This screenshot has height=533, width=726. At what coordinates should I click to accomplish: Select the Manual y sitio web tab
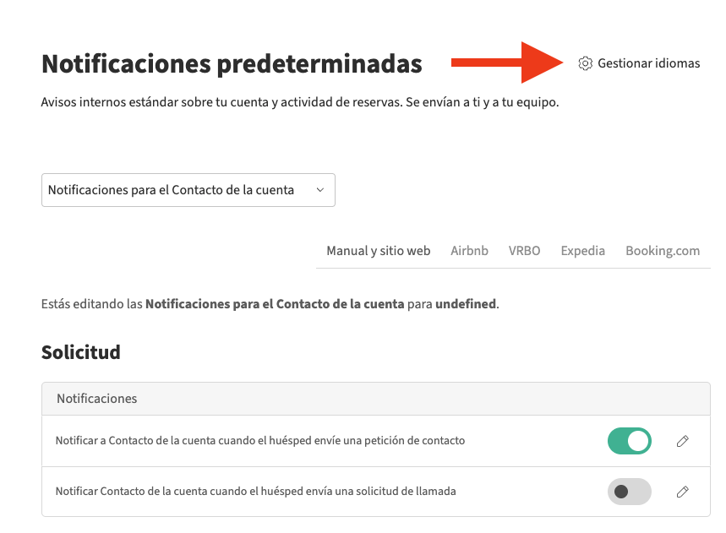(x=379, y=251)
